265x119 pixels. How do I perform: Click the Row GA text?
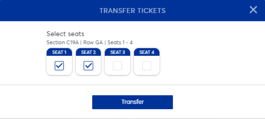(93, 42)
